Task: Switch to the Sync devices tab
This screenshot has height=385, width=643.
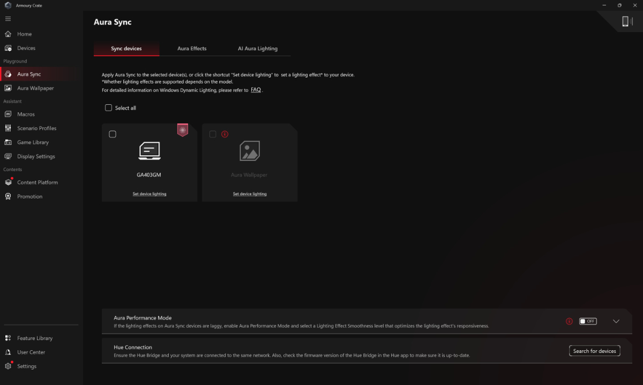Action: 126,49
